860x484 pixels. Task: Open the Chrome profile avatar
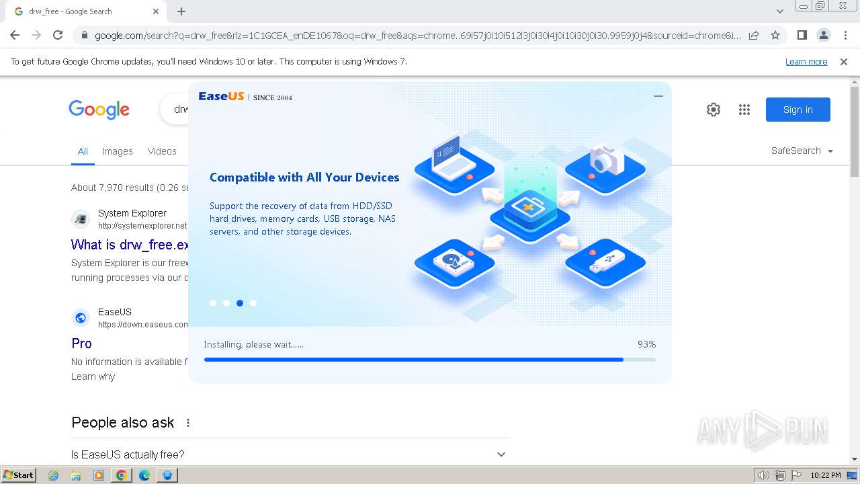tap(823, 35)
